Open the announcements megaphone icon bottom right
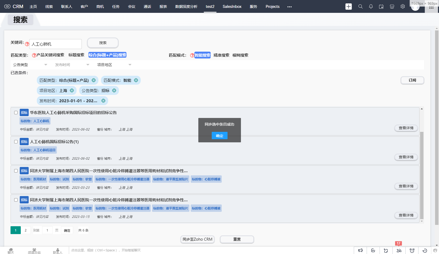Screen dimensions: 439x254 (361, 250)
